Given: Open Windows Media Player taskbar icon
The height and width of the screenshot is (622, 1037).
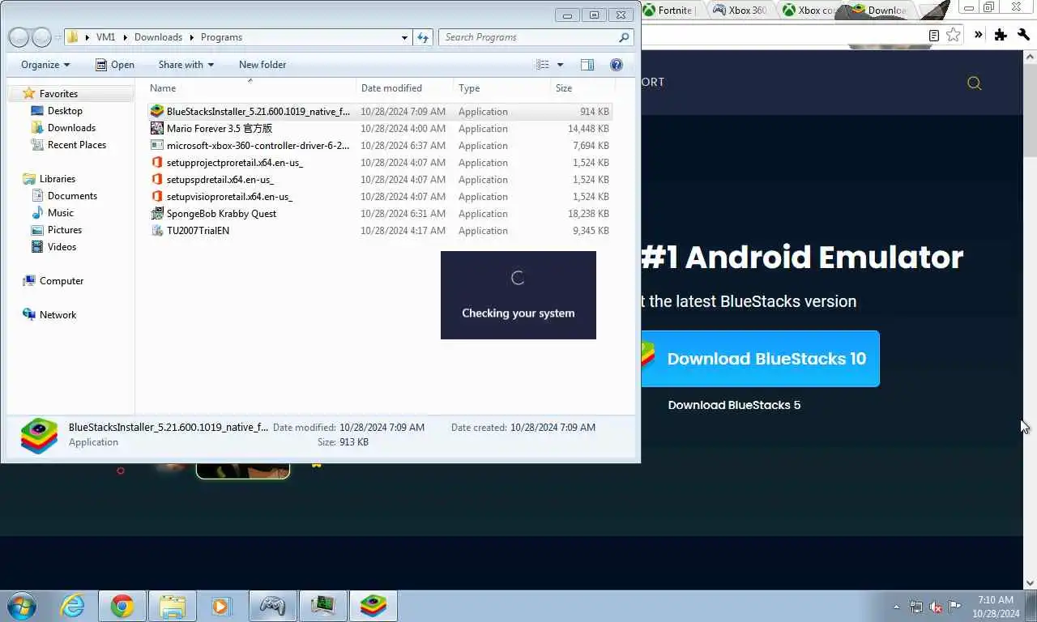Looking at the screenshot, I should pos(221,606).
